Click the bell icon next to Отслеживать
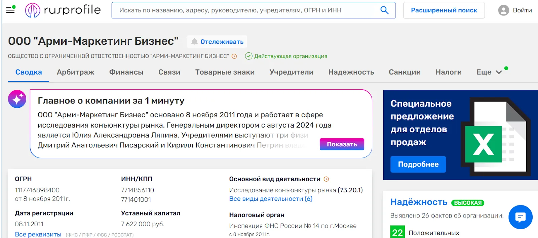 tap(194, 42)
